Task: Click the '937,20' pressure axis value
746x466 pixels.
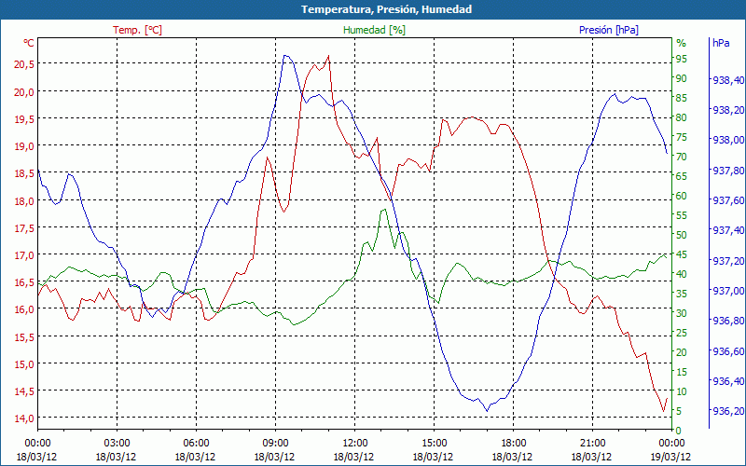Action: pyautogui.click(x=728, y=261)
